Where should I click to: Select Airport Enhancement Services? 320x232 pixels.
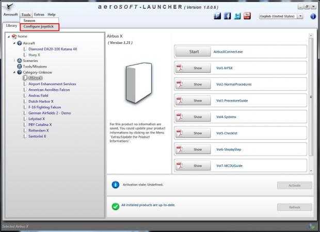(x=52, y=84)
